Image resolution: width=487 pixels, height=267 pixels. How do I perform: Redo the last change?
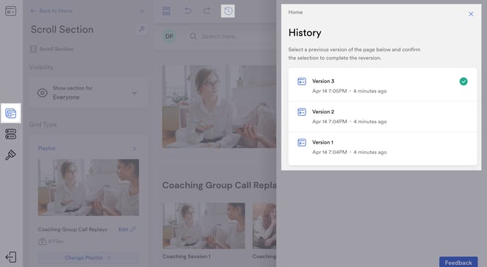tap(207, 11)
